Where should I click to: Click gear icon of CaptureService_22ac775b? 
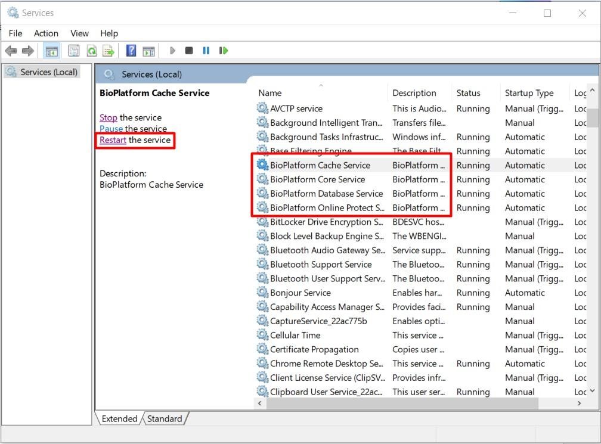click(x=262, y=321)
